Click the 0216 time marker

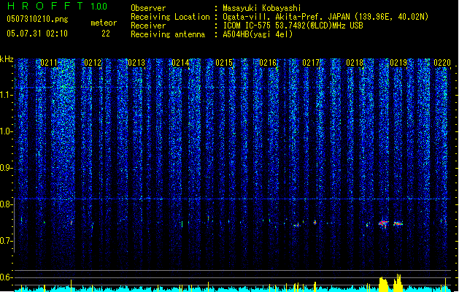(x=268, y=63)
